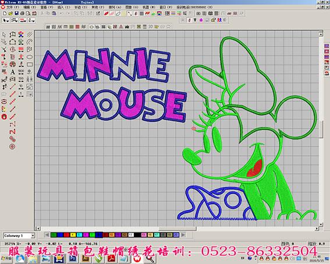The height and width of the screenshot is (264, 330).
Task: Open the 查看 (View) menu
Action: point(47,7)
